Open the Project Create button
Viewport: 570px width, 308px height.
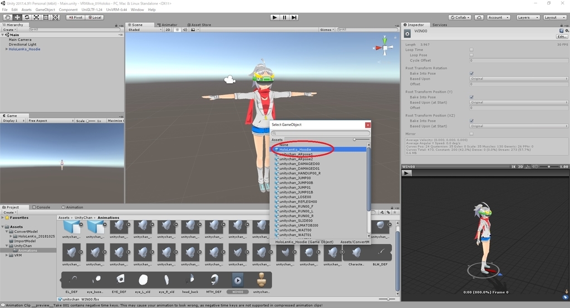(x=9, y=213)
